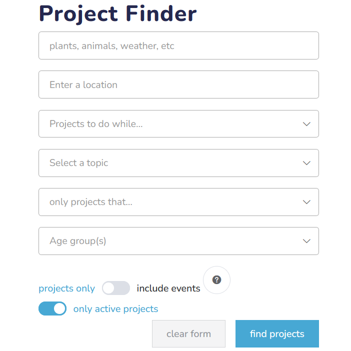351x351 pixels.
Task: Click chevron arrow on 'Age group(s)' field
Action: click(x=307, y=241)
